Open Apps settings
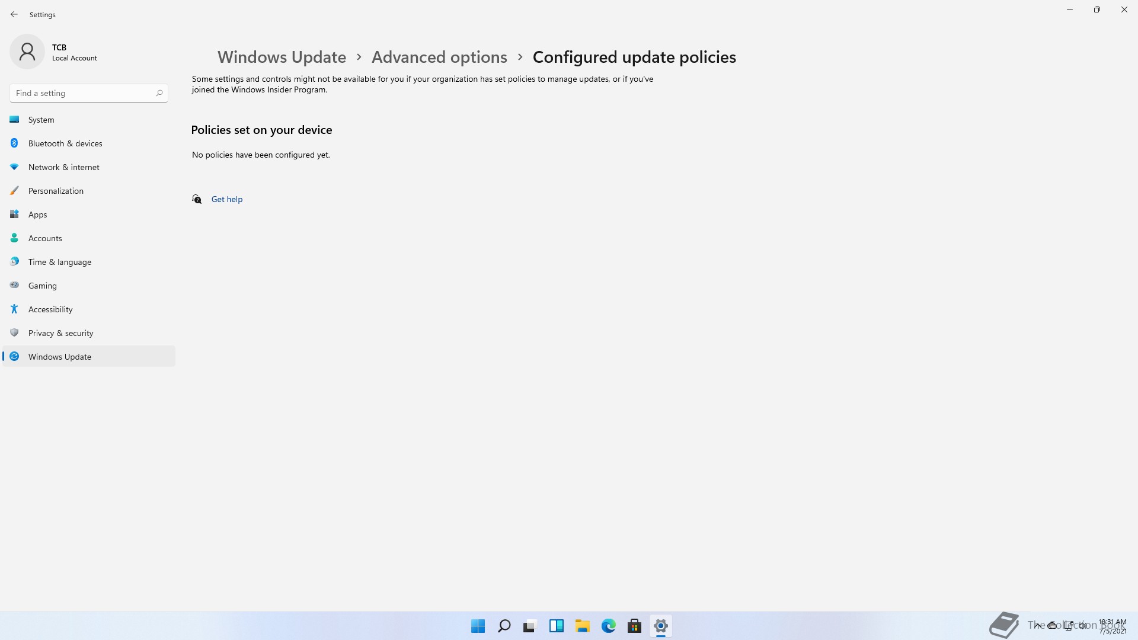This screenshot has height=640, width=1138. click(89, 215)
